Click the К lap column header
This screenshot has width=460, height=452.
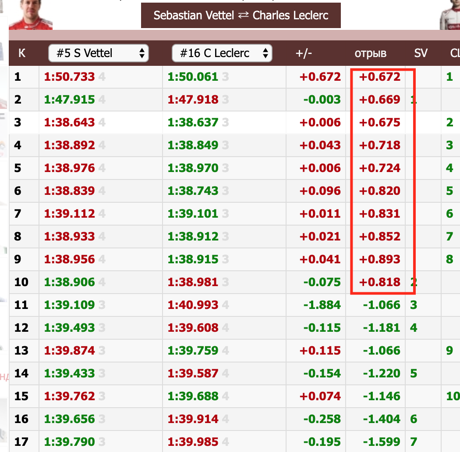tap(22, 53)
